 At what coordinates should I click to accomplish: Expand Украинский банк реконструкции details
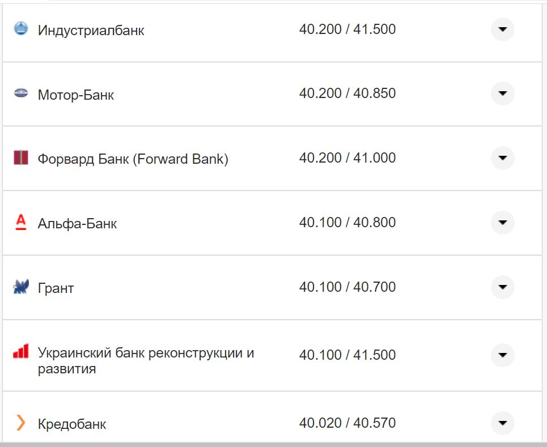click(502, 355)
